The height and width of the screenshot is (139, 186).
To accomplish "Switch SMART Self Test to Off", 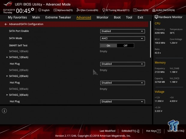I will pyautogui.click(x=125, y=46).
